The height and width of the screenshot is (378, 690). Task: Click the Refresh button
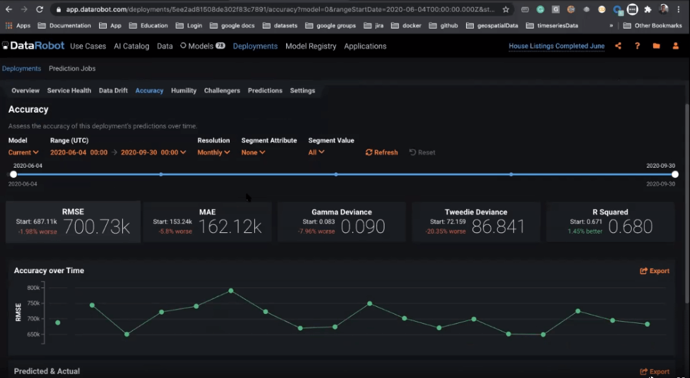(381, 152)
